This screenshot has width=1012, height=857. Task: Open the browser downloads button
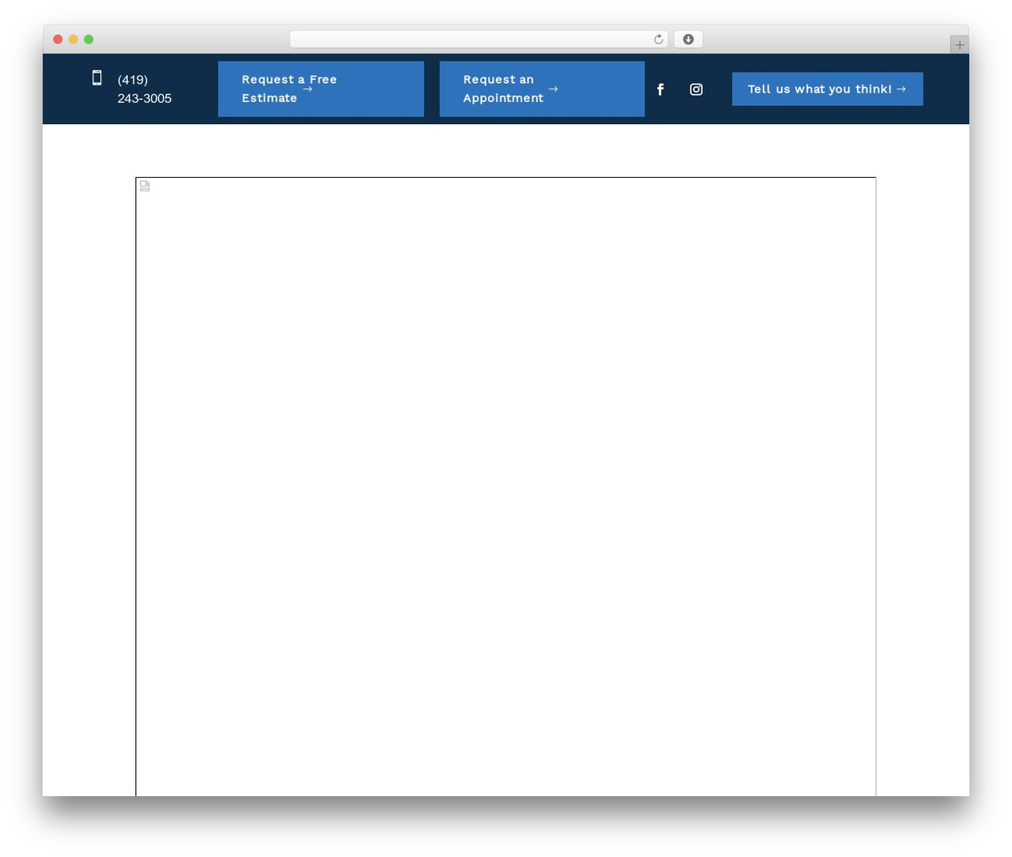click(x=688, y=40)
